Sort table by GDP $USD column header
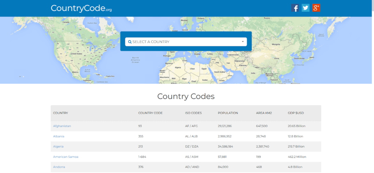Viewport: 374px width, 173px height. (296, 113)
